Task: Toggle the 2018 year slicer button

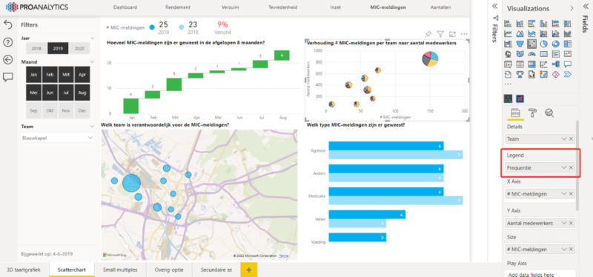Action: click(x=36, y=48)
